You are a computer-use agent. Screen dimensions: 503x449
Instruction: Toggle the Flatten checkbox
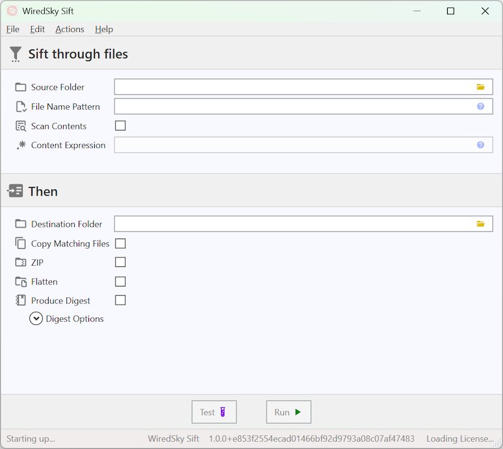pyautogui.click(x=120, y=281)
